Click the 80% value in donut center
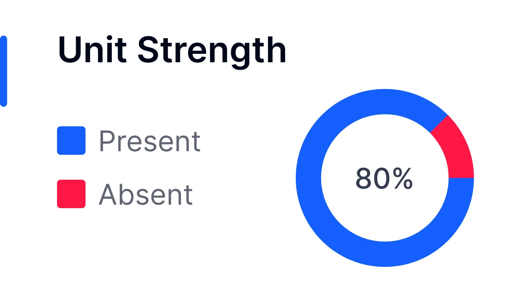The width and height of the screenshot is (506, 306). (x=384, y=179)
